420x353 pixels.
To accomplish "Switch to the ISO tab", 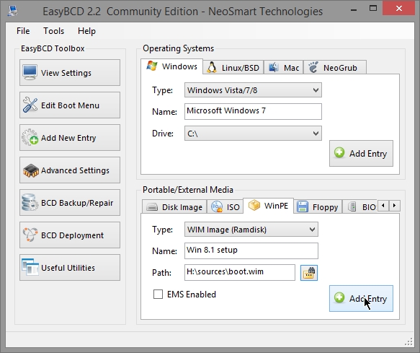I will click(x=225, y=207).
